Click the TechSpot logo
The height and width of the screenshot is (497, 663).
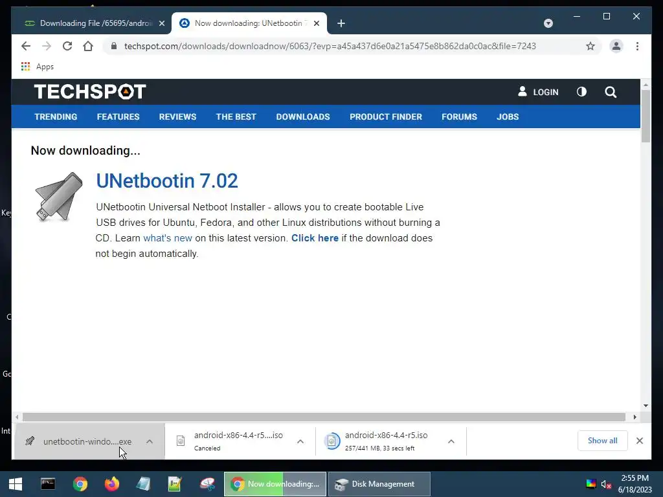[90, 92]
